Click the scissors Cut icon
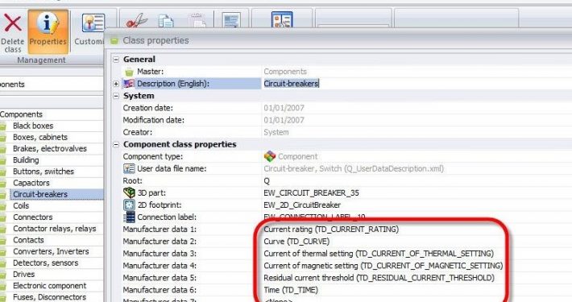572x302 pixels. pyautogui.click(x=136, y=21)
